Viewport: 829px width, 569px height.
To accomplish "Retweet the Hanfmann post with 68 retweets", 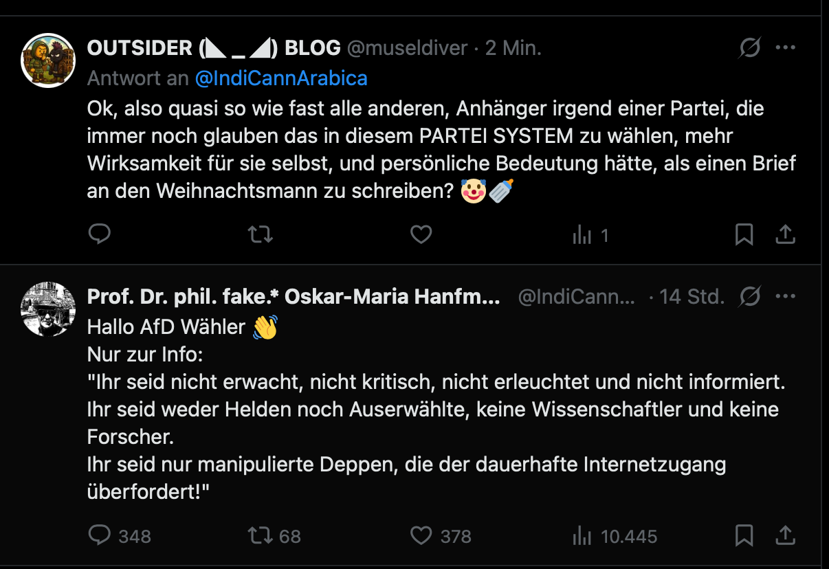I will pyautogui.click(x=274, y=536).
